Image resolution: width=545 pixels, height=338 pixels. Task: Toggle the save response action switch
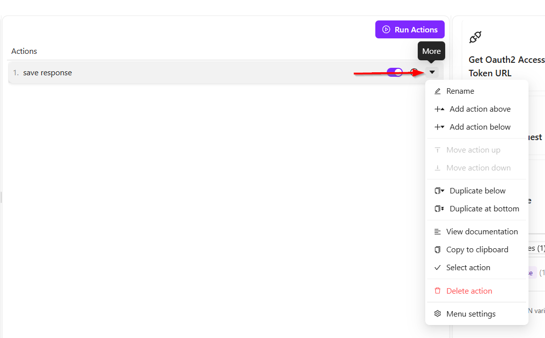[x=394, y=72]
